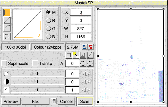The width and height of the screenshot is (168, 107).
Task: Click the Cancel button
Action: pos(66,101)
